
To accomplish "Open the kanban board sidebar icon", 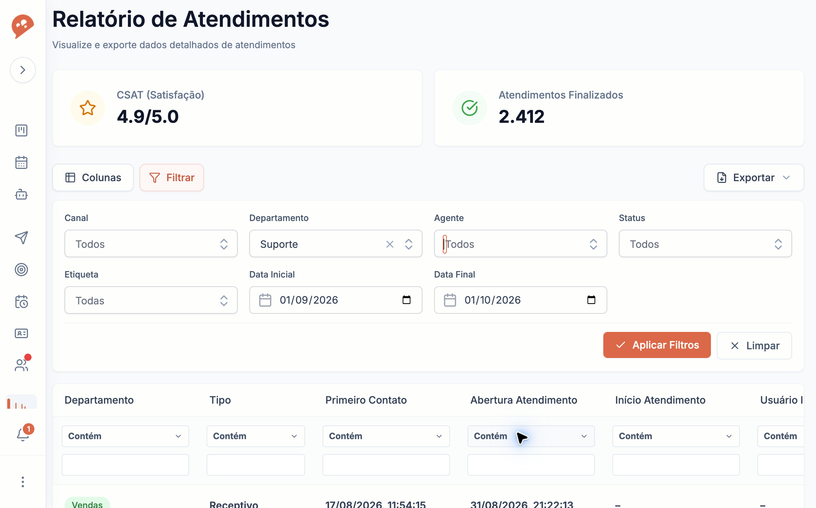I will (x=21, y=130).
